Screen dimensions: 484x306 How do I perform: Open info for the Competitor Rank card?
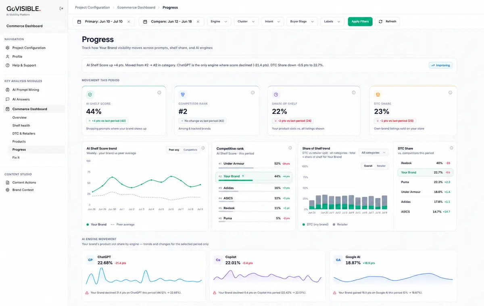coord(252,93)
